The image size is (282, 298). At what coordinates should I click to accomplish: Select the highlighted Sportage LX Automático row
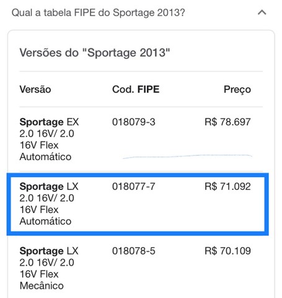coord(138,204)
